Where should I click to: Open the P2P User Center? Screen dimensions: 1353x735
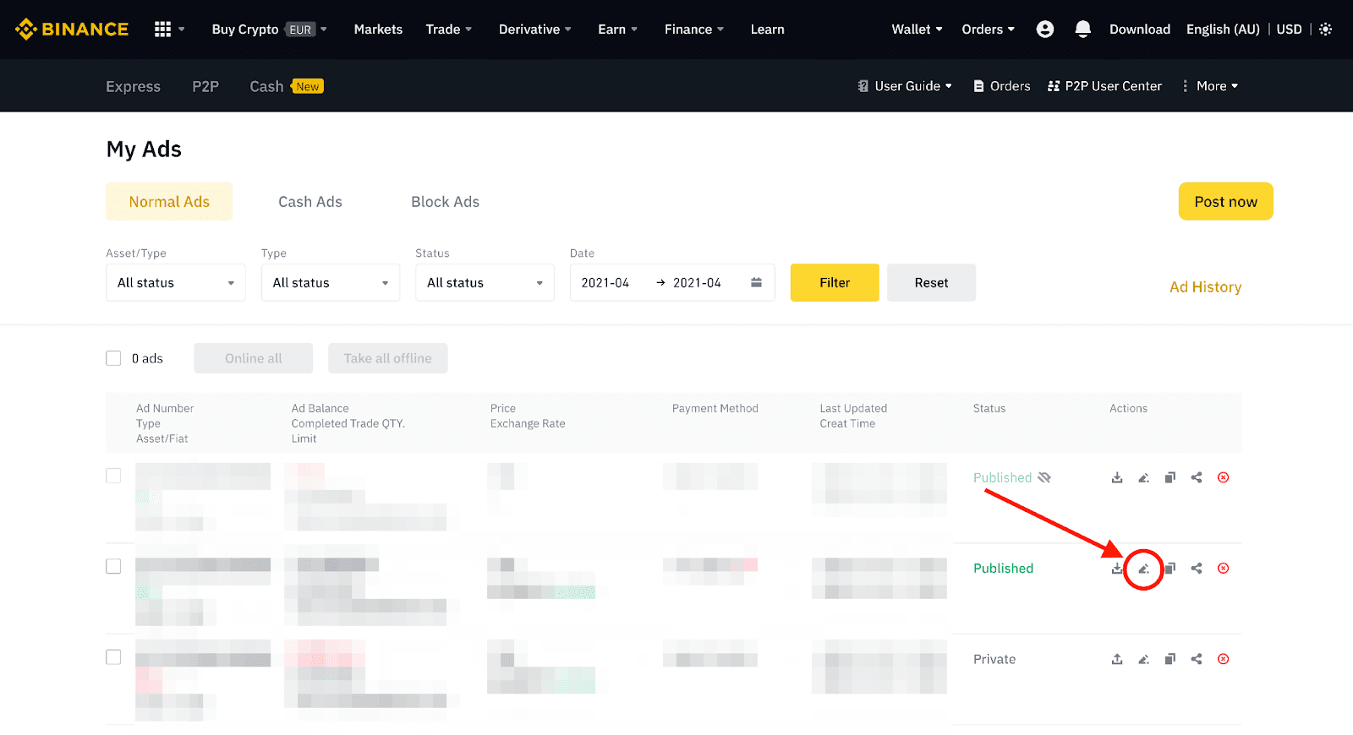[x=1104, y=86]
